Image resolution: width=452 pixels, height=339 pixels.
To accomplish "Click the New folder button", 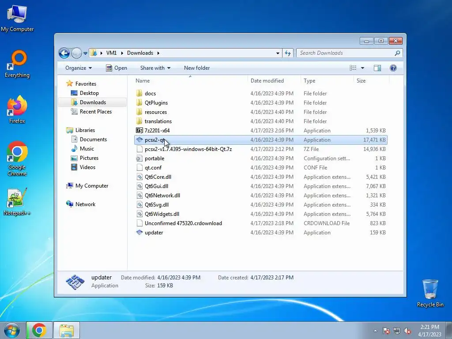I will (x=197, y=68).
